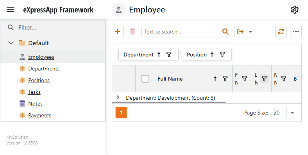Click the Default folder icon

click(x=22, y=43)
